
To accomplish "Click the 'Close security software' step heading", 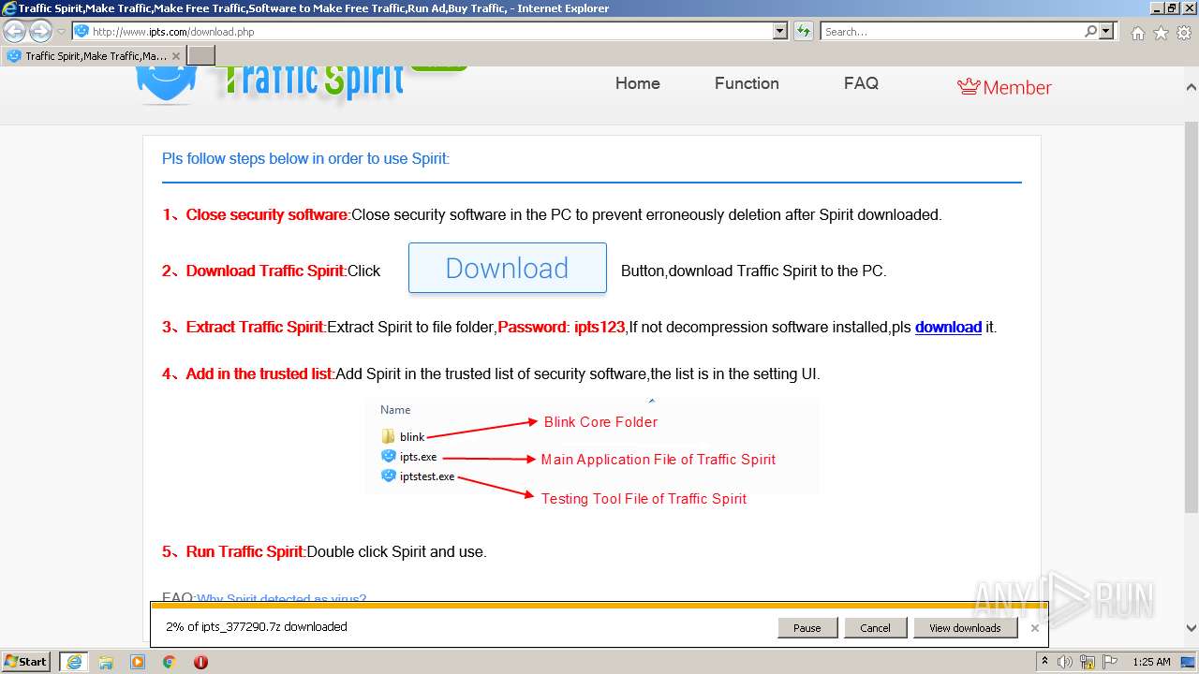I will [267, 215].
